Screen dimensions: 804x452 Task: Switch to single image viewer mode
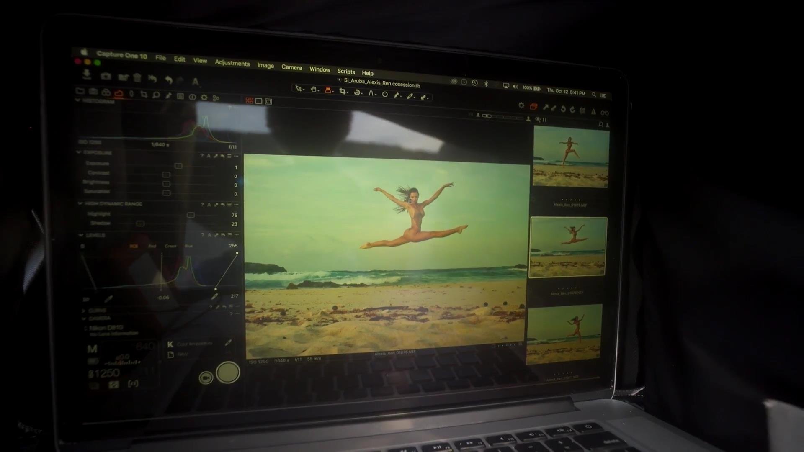pyautogui.click(x=259, y=101)
